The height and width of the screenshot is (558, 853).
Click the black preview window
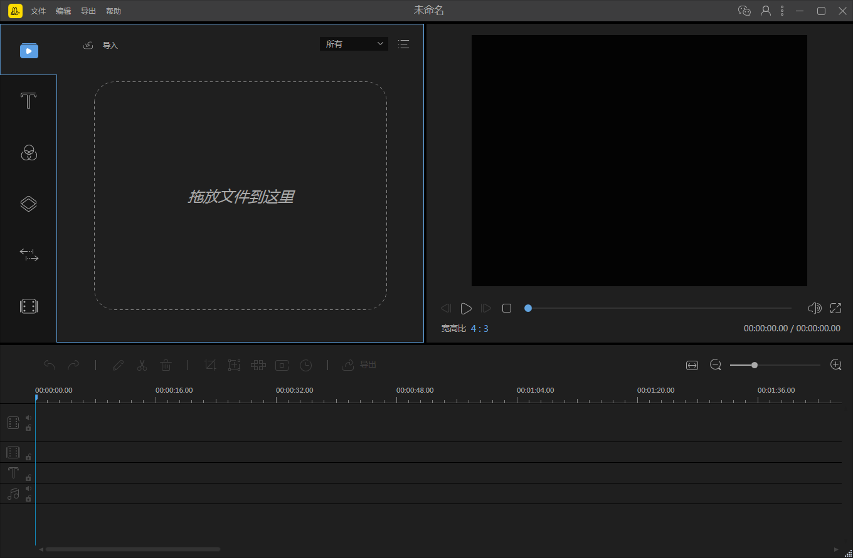click(x=639, y=160)
